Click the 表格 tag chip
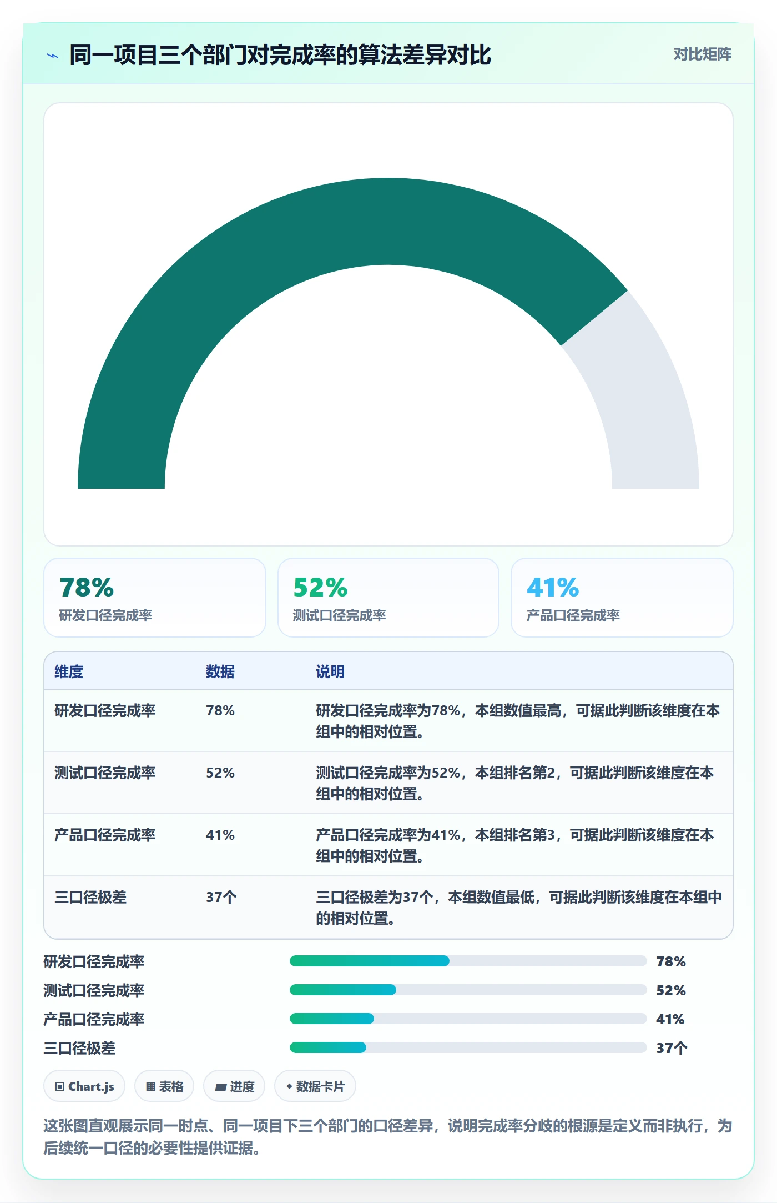This screenshot has width=777, height=1203. click(164, 1086)
